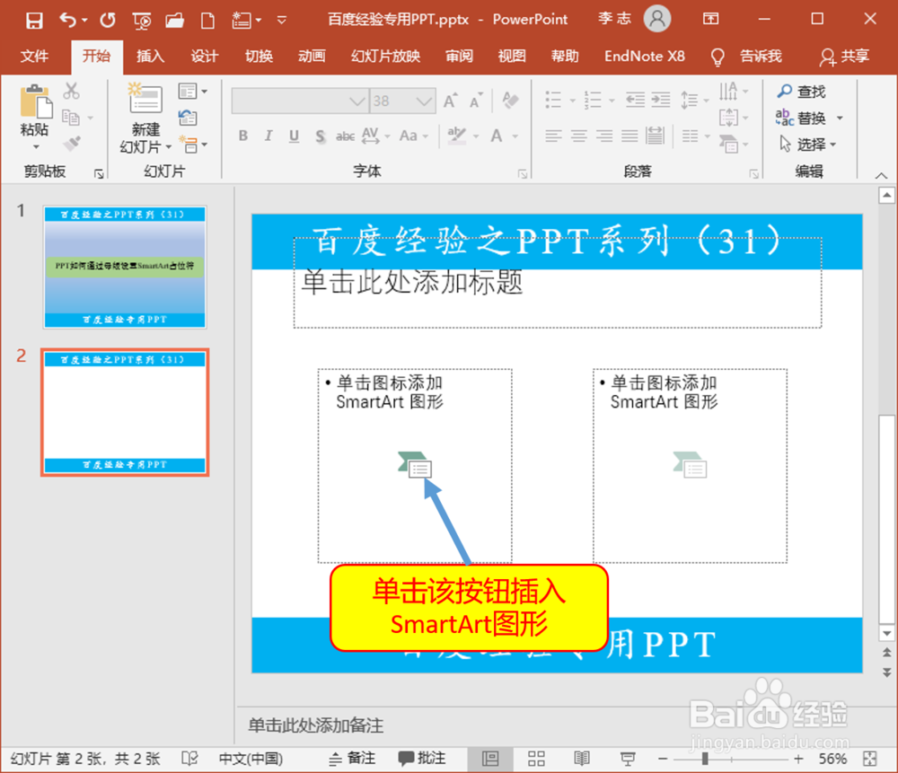898x773 pixels.
Task: Click Comments button in status bar
Action: (421, 759)
